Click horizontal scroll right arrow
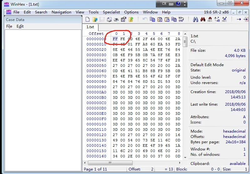The width and height of the screenshot is (250, 174). click(180, 163)
